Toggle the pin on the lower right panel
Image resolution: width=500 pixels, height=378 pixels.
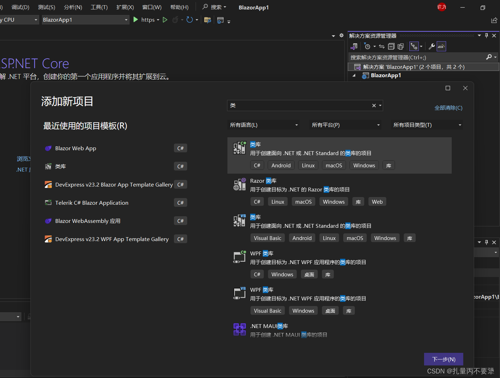(x=486, y=242)
